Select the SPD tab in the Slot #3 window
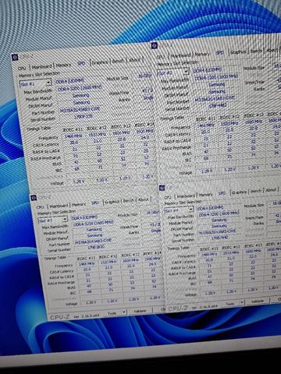This screenshot has height=374, width=281. [x=95, y=203]
